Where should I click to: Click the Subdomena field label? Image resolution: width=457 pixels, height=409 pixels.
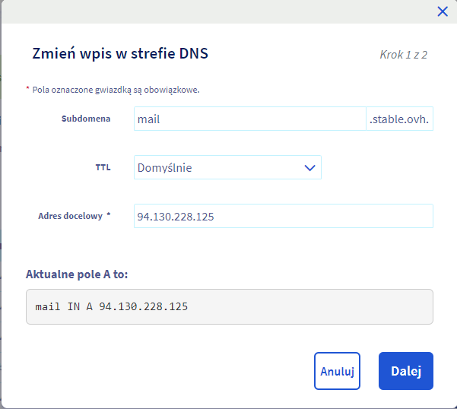click(x=86, y=119)
